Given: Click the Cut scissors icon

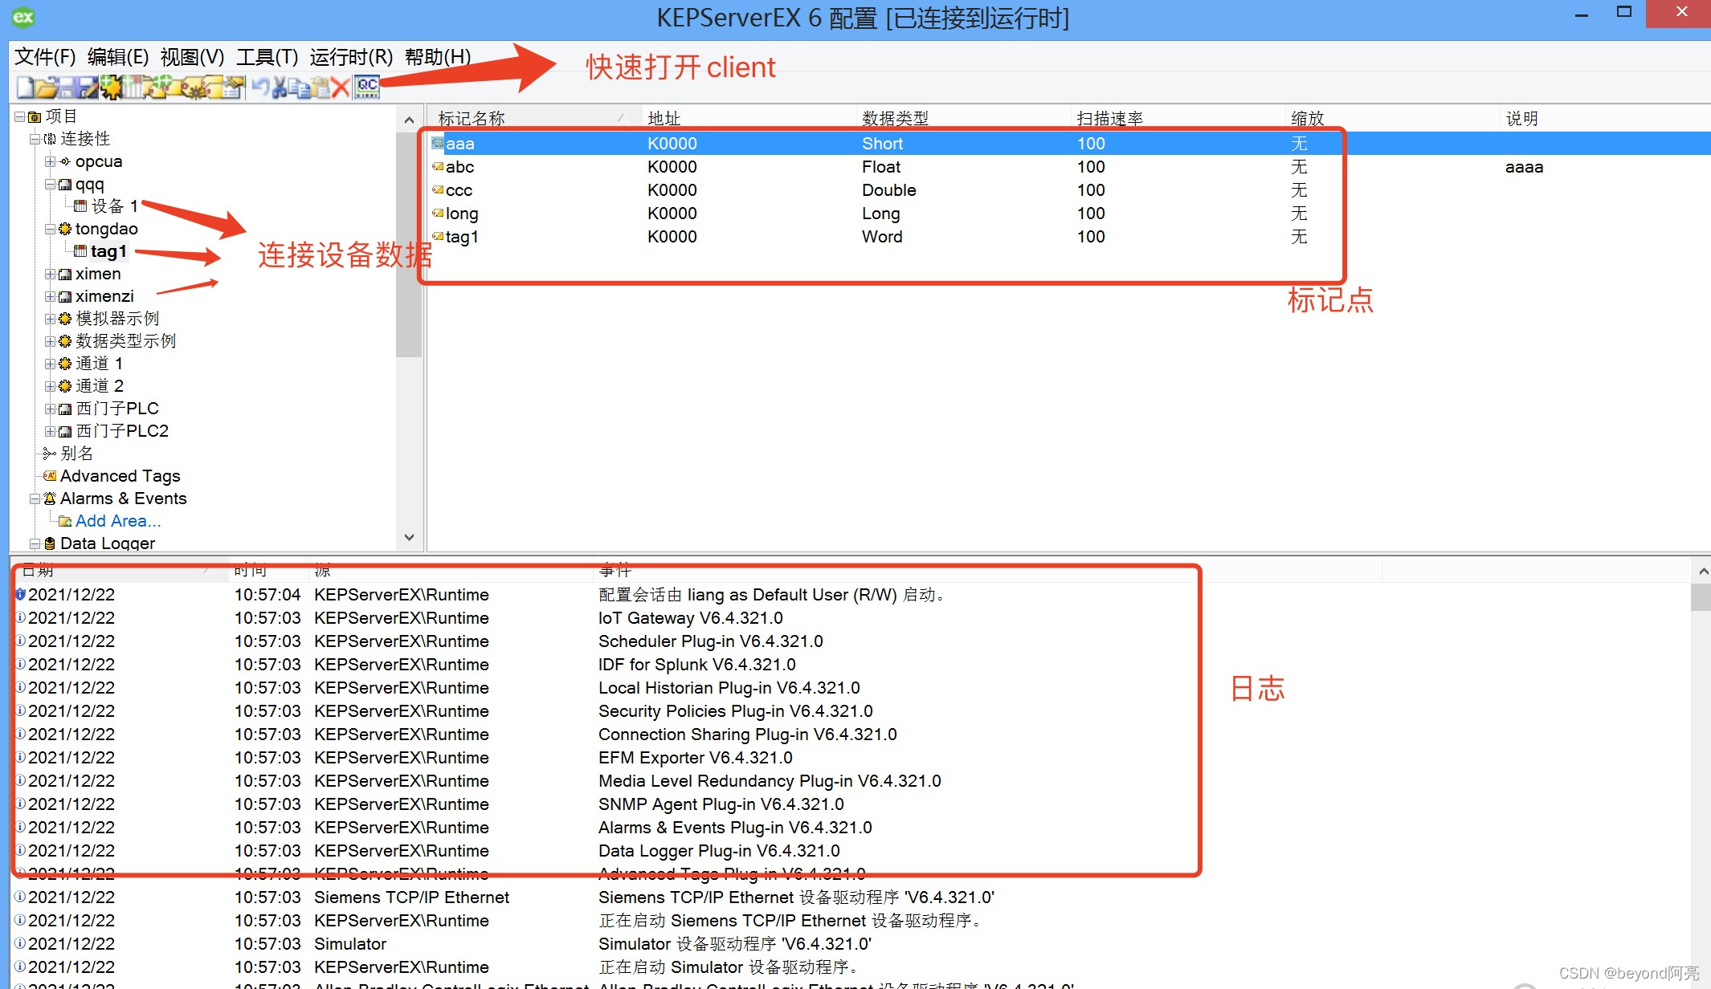Looking at the screenshot, I should pyautogui.click(x=280, y=87).
